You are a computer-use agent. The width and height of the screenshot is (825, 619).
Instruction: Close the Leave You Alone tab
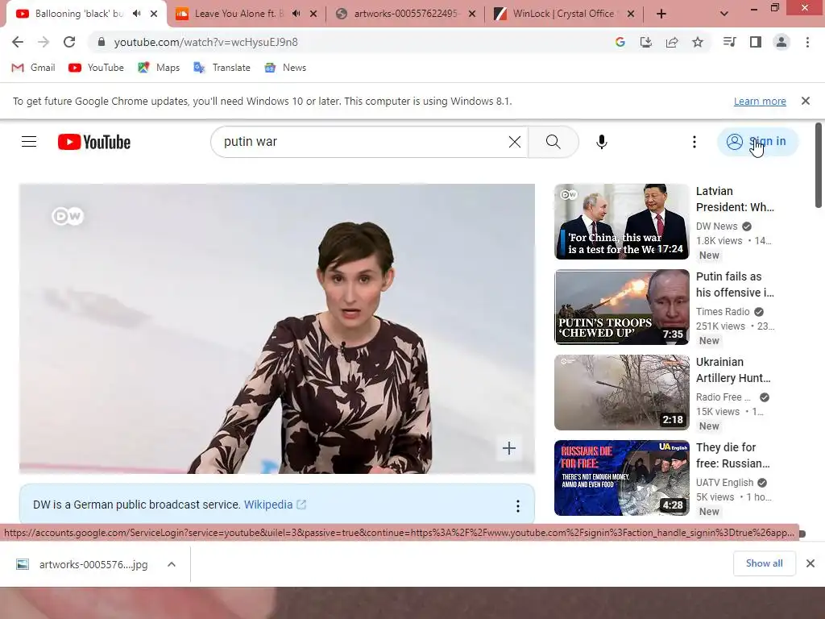(x=313, y=14)
